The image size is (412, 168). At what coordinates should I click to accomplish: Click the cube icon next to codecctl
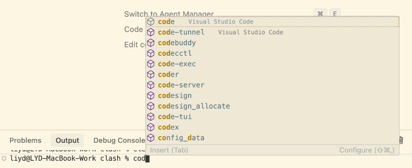pos(151,53)
